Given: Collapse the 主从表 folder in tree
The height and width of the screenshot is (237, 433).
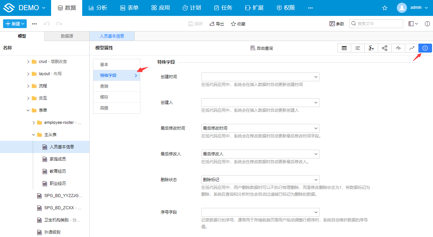Looking at the screenshot, I should [33, 134].
